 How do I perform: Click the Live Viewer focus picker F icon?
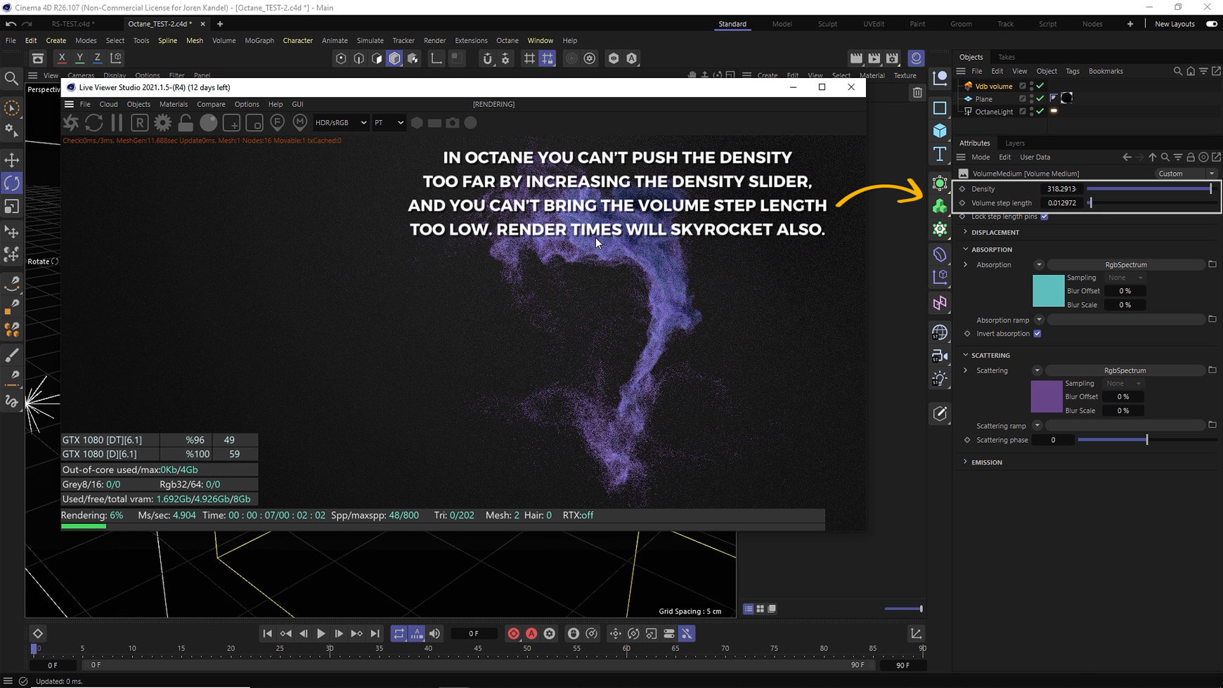pyautogui.click(x=278, y=123)
